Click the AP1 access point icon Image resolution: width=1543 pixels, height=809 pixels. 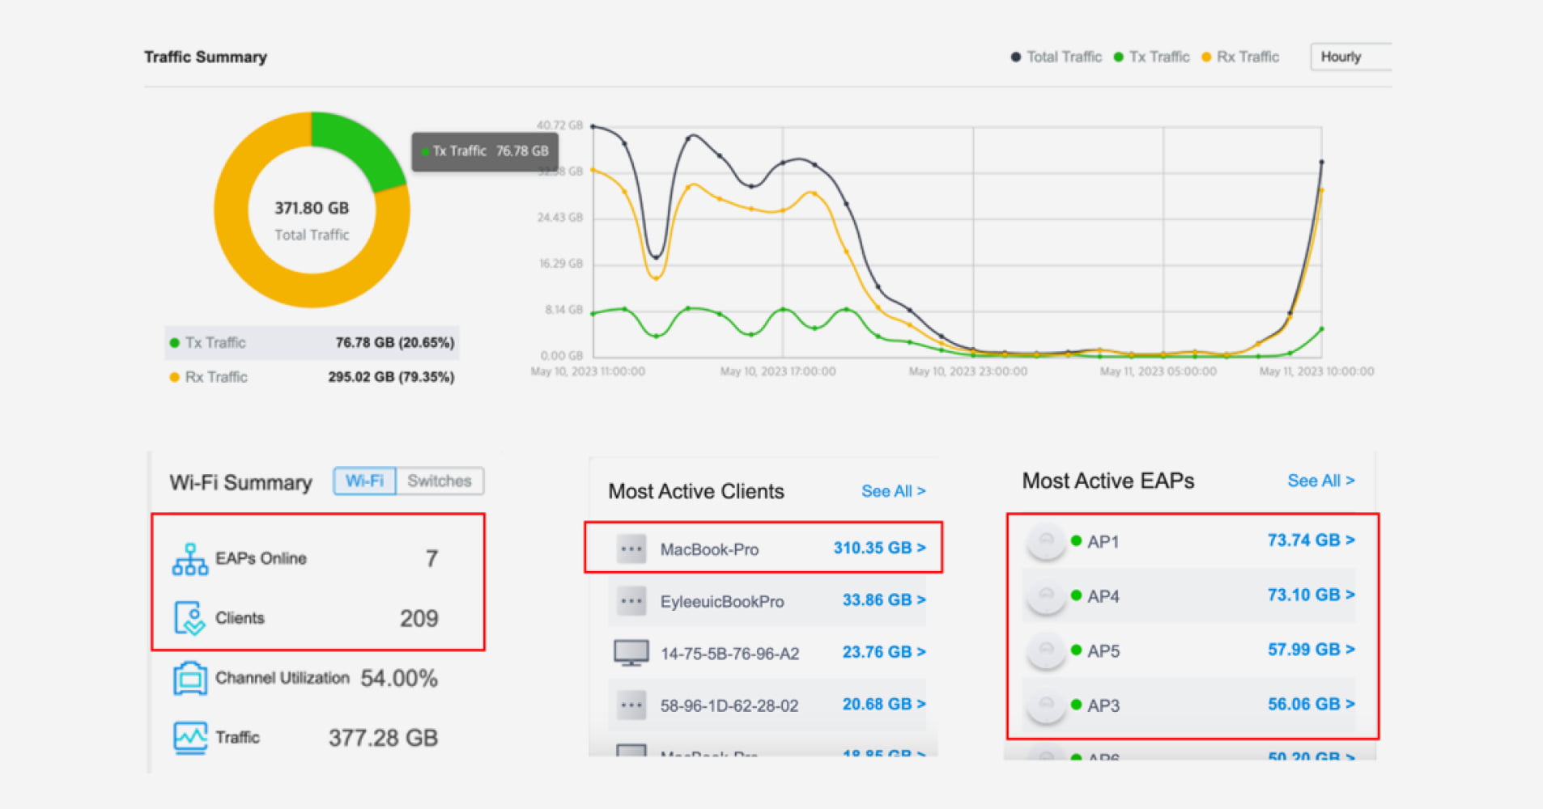(x=1045, y=541)
